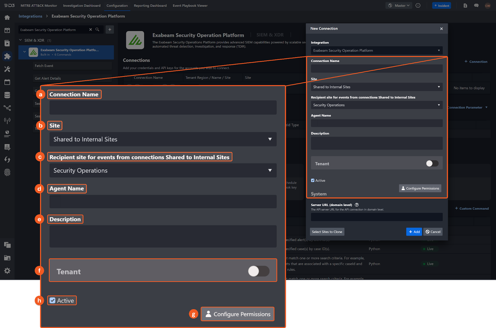Open the fingerprint icon in sidebar
This screenshot has width=496, height=328.
point(7,173)
